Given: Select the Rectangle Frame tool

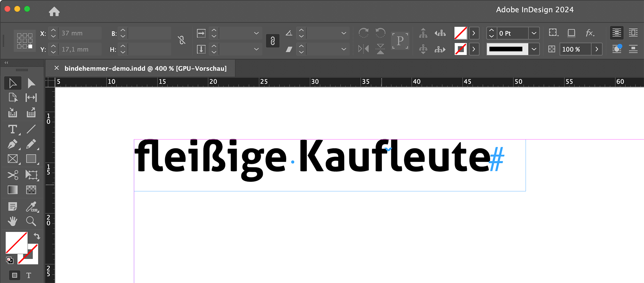Looking at the screenshot, I should click(x=13, y=159).
